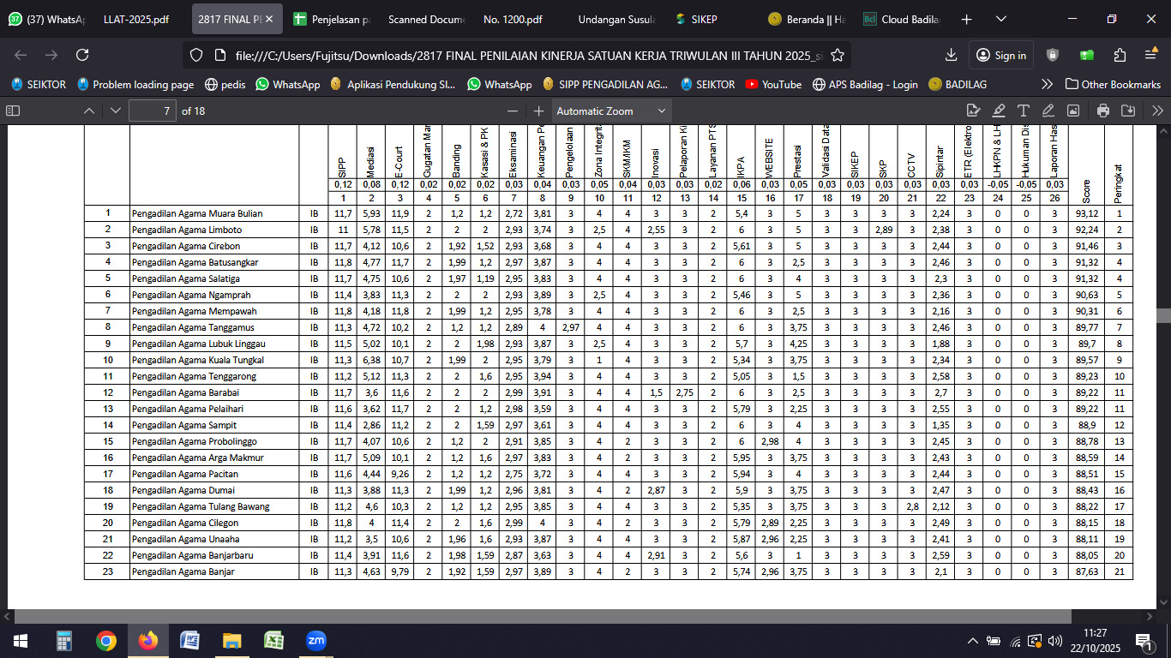
Task: Zoom out with the minus icon
Action: point(513,111)
